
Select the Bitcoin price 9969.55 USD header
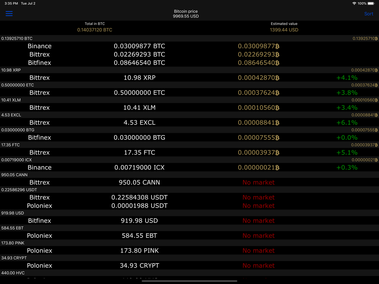click(x=186, y=14)
